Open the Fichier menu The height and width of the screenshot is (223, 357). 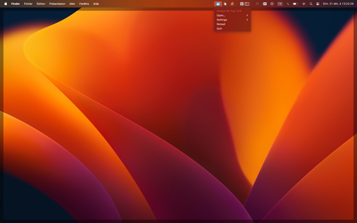coord(28,3)
